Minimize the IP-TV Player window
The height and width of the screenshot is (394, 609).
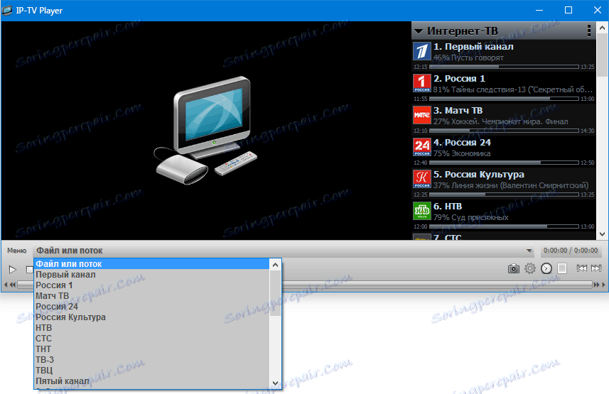click(539, 11)
